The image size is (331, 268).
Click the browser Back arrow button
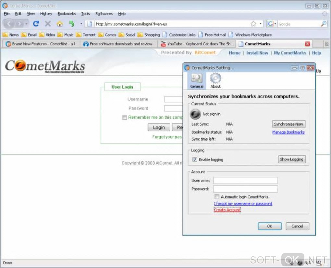(x=9, y=24)
